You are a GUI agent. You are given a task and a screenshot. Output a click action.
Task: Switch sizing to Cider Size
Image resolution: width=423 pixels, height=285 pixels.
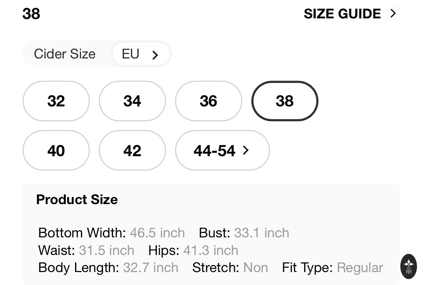click(x=65, y=54)
